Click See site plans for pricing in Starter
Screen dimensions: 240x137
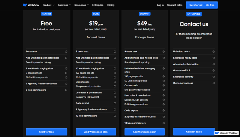pyautogui.click(x=38, y=62)
